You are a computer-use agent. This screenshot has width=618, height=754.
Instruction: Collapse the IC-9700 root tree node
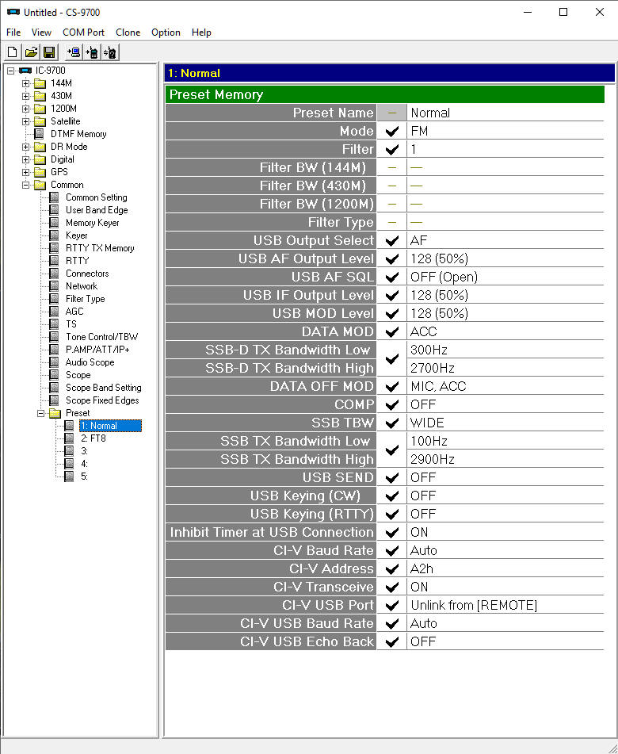tap(10, 71)
